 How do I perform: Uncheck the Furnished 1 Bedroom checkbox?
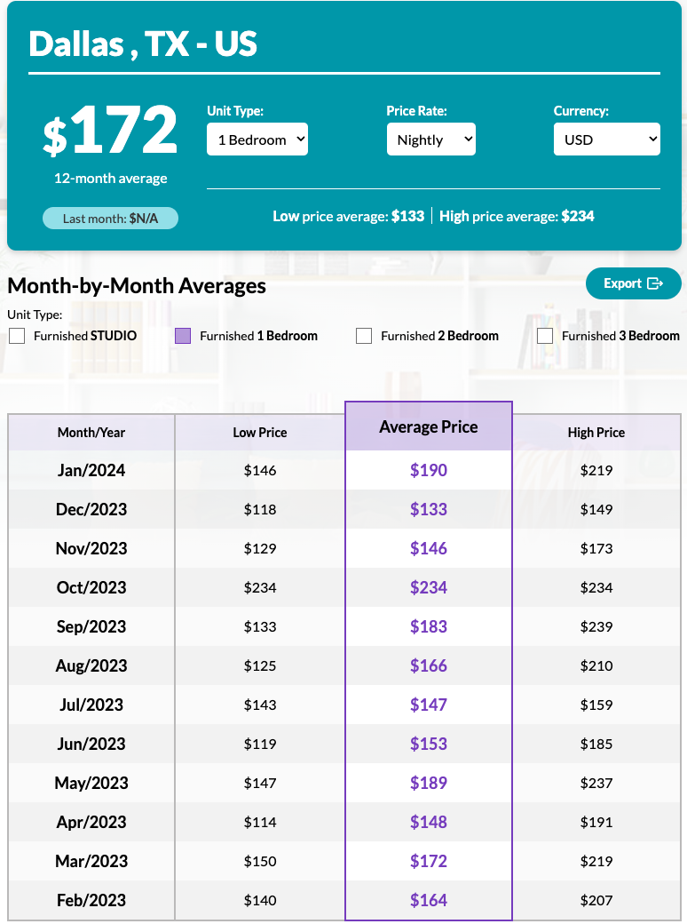[183, 336]
